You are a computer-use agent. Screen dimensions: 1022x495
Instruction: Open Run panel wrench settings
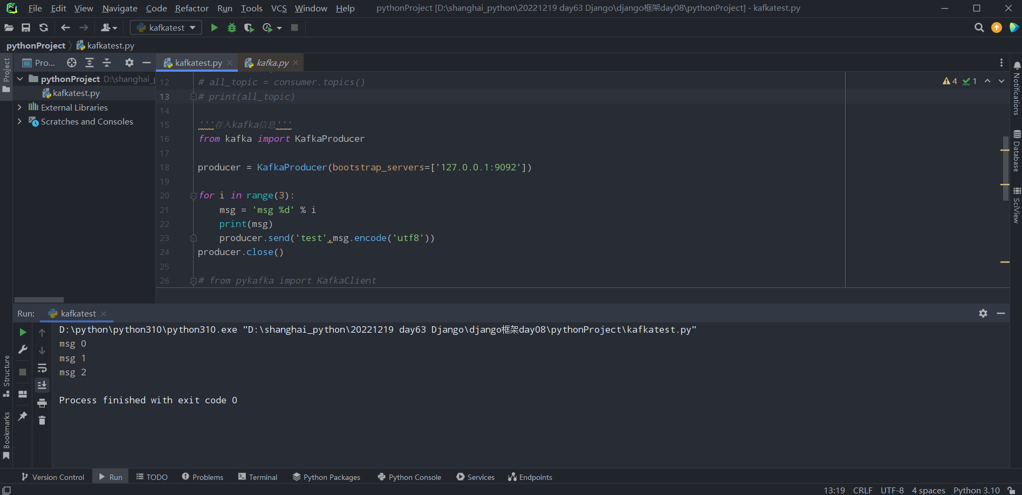coord(23,349)
